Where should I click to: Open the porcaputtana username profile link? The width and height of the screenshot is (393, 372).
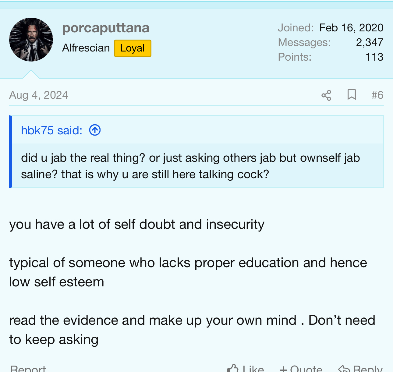click(106, 28)
